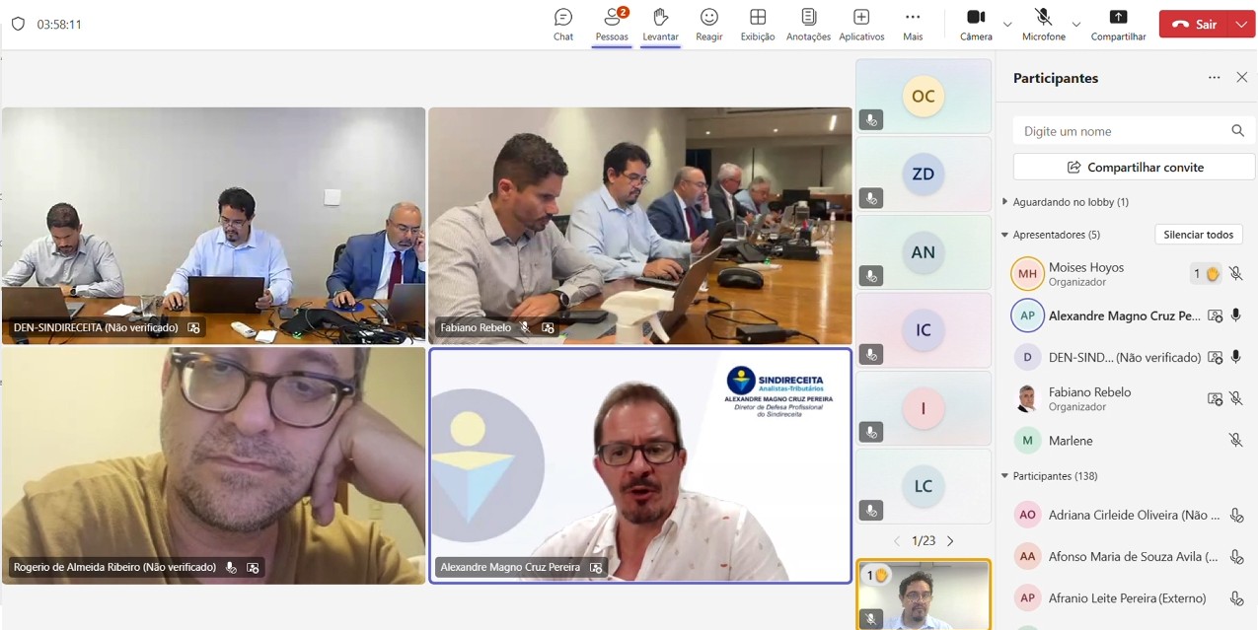Click the Compartilhar convite button

pos(1134,168)
